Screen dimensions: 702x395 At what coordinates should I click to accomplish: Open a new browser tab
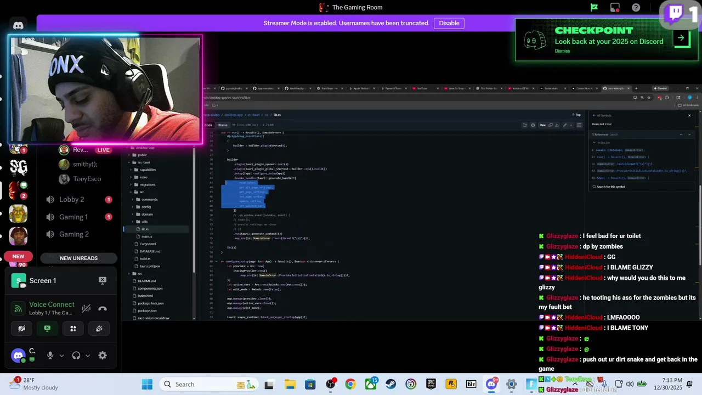(636, 88)
